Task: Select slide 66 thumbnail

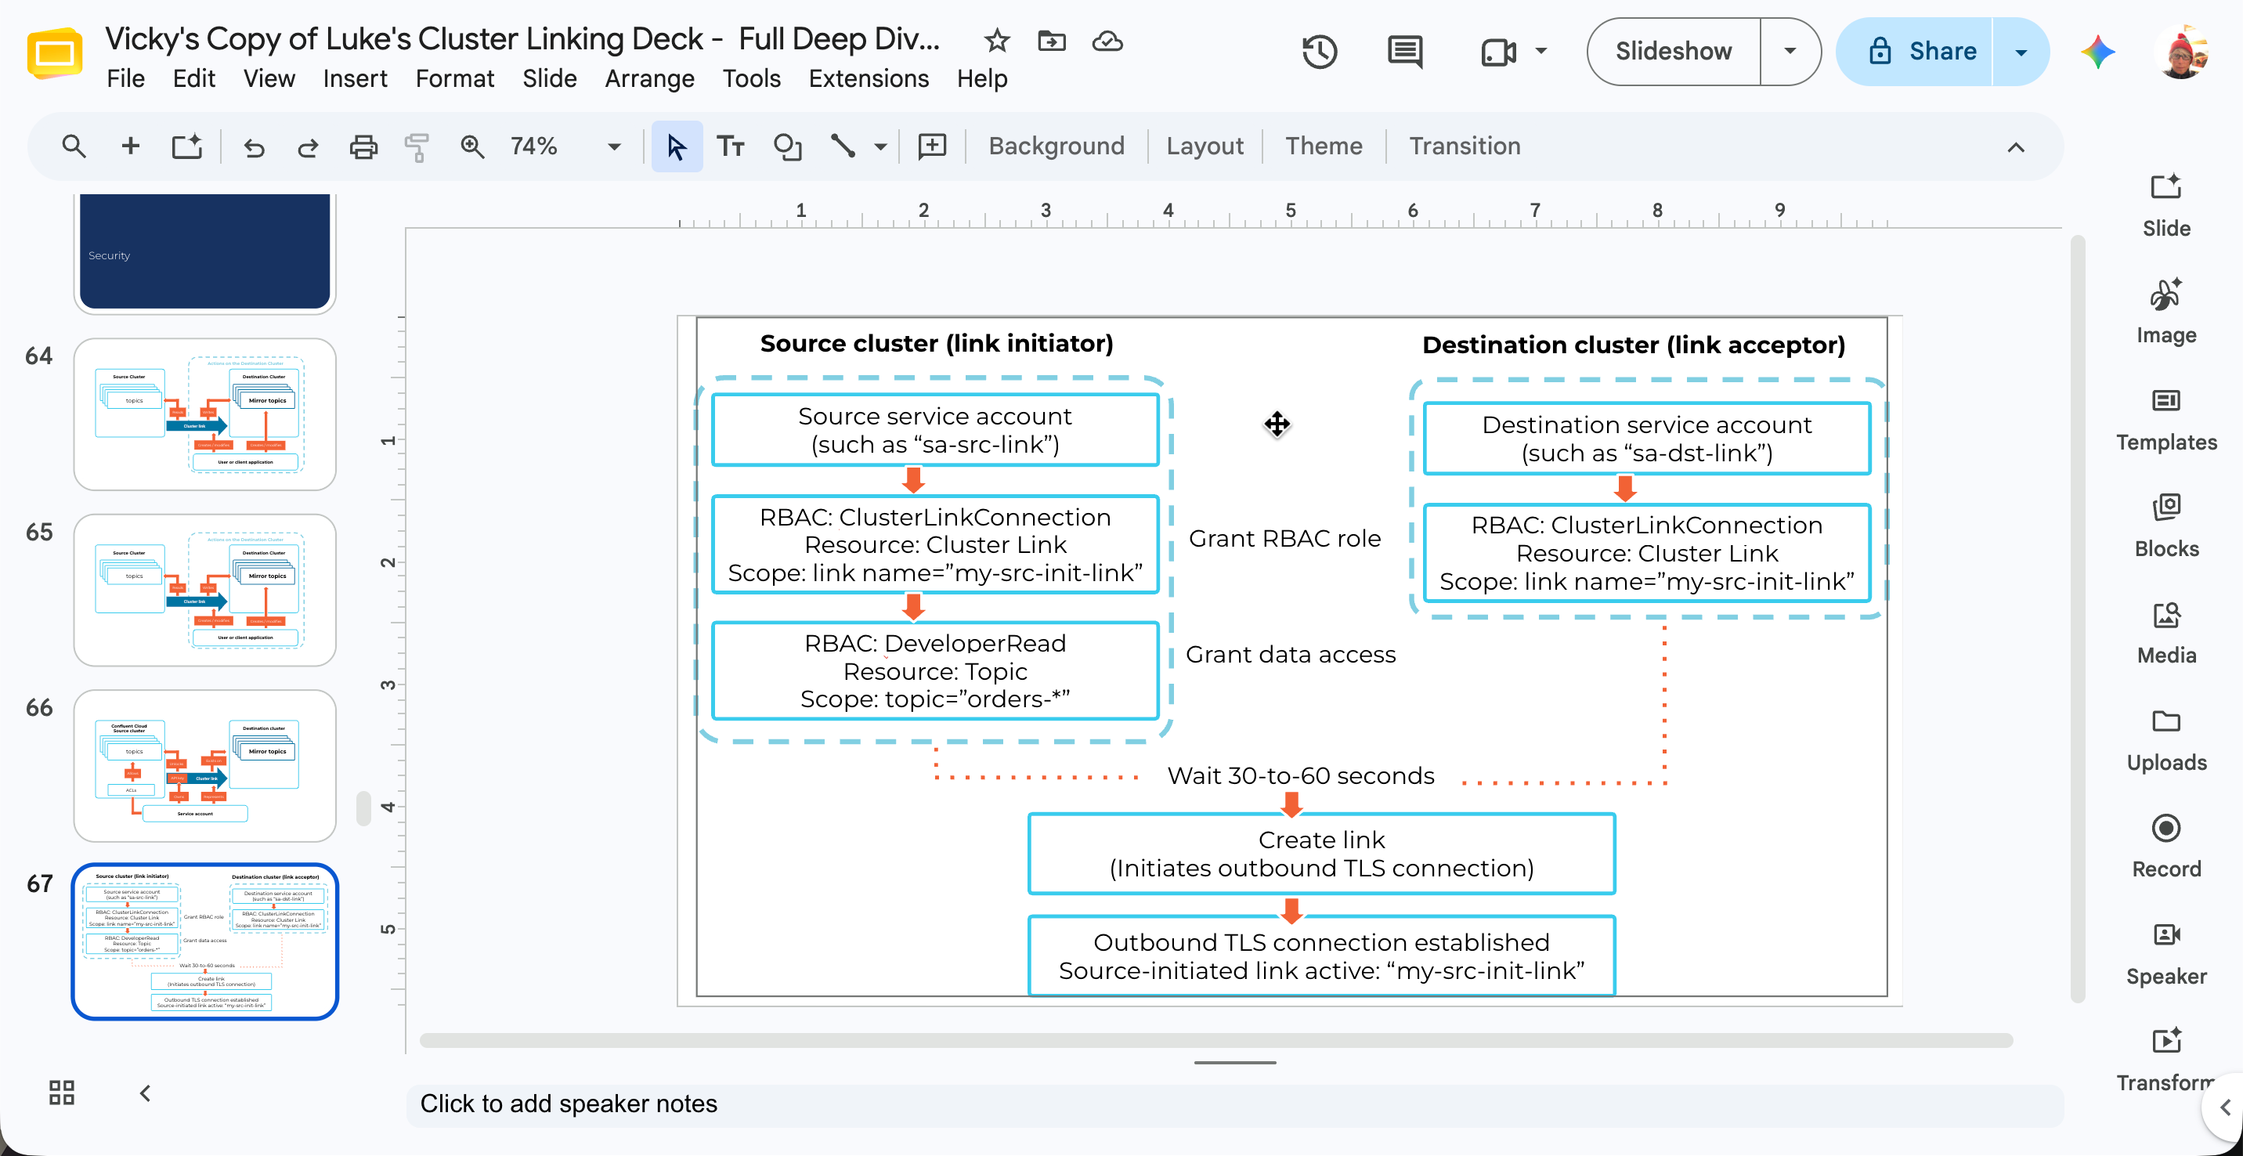Action: 204,765
